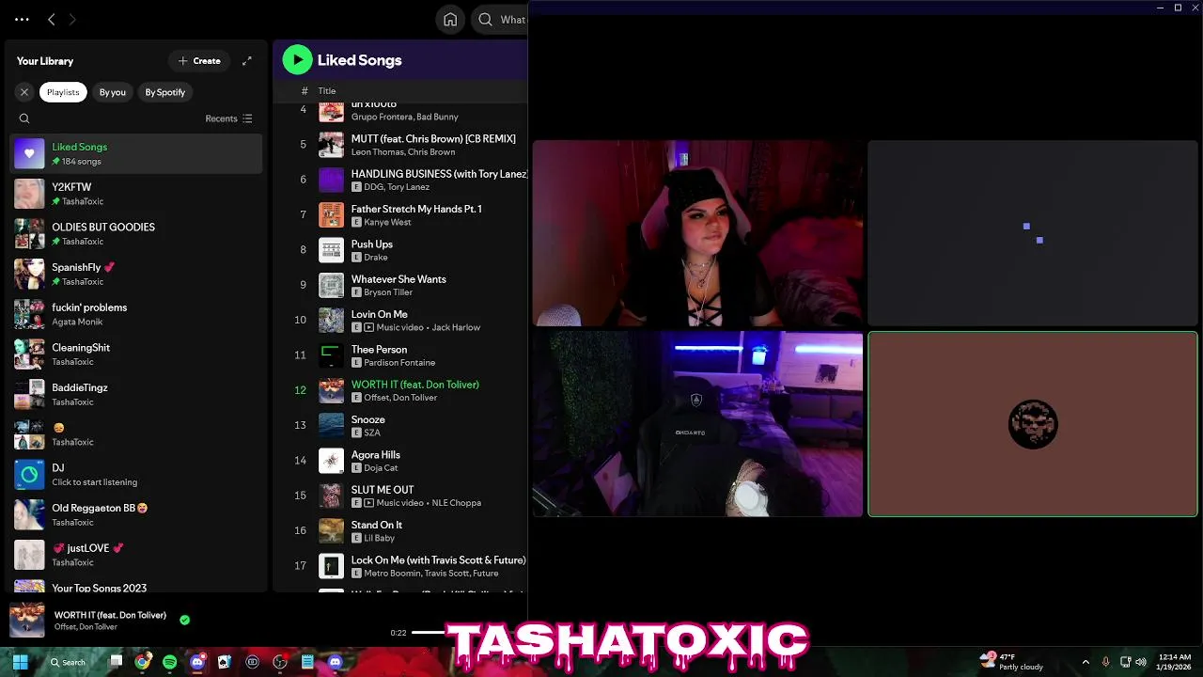This screenshot has width=1203, height=677.
Task: Click the Title column header
Action: coord(327,91)
